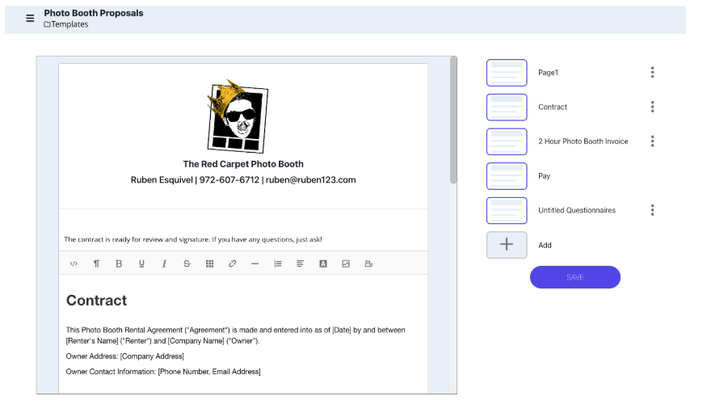Screen dimensions: 707x417
Task: Click the 'contract is ready for review' sentence
Action: point(193,239)
